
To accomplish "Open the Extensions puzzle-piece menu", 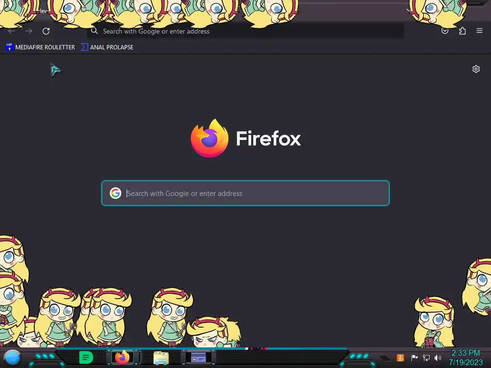I will (x=462, y=31).
